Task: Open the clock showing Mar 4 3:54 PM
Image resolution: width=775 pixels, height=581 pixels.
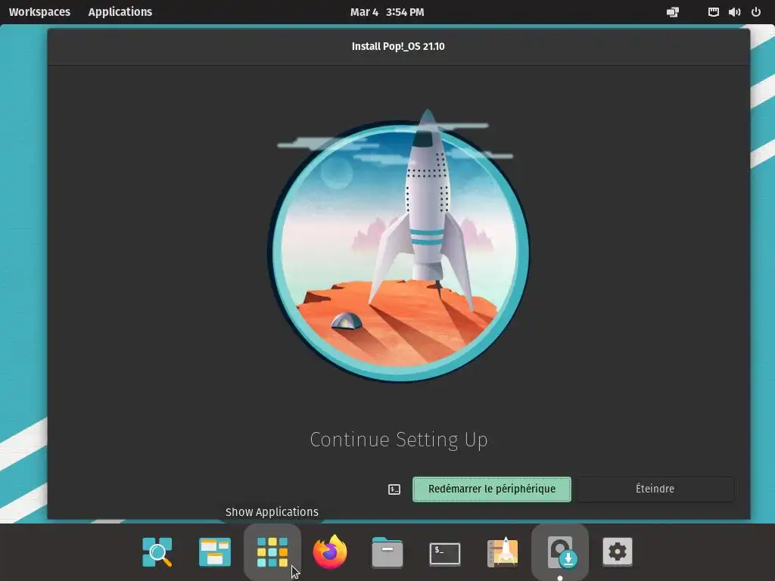Action: point(387,12)
